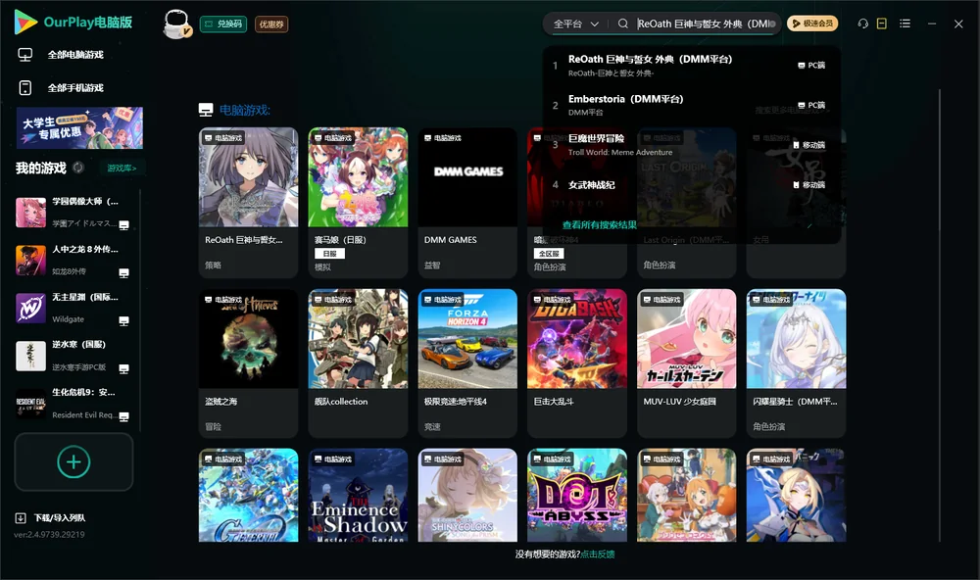This screenshot has height=580, width=980.
Task: Open the 舰队collection game card
Action: coord(358,363)
